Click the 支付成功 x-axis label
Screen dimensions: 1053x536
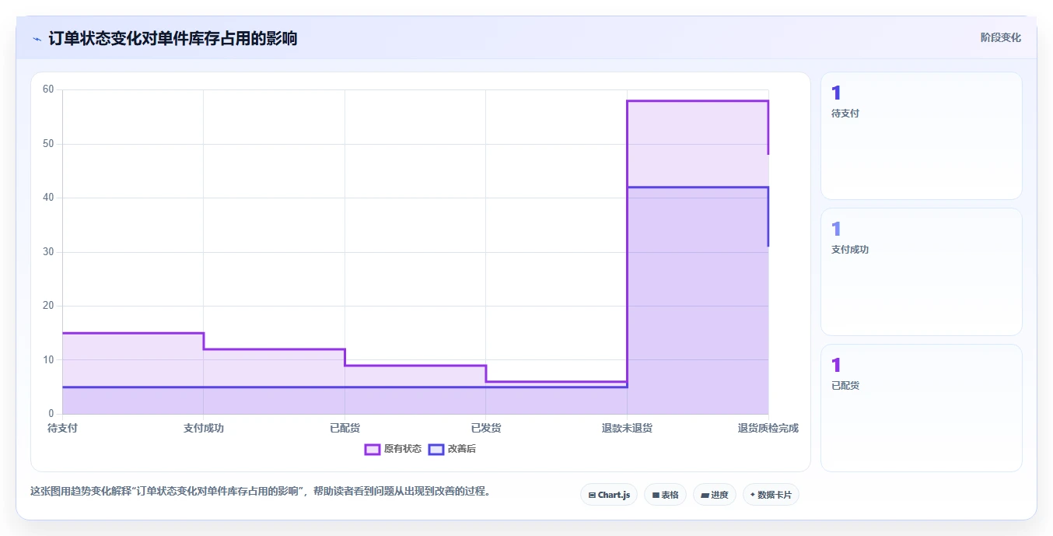(204, 428)
